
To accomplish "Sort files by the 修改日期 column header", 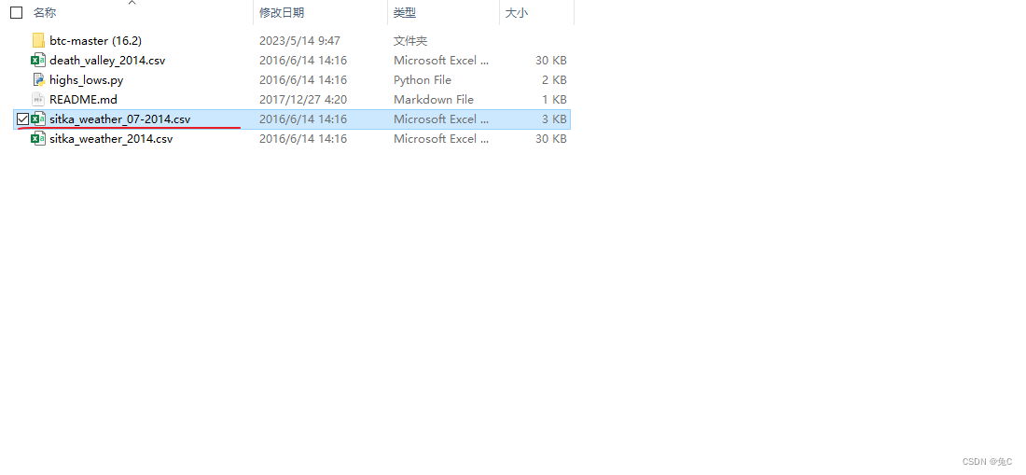I will point(282,12).
